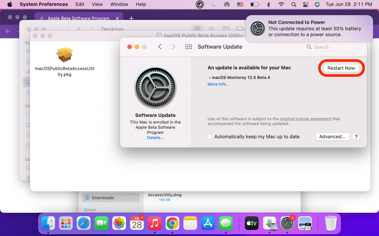The image size is (379, 236).
Task: Open Messages from the Dock
Action: click(226, 223)
